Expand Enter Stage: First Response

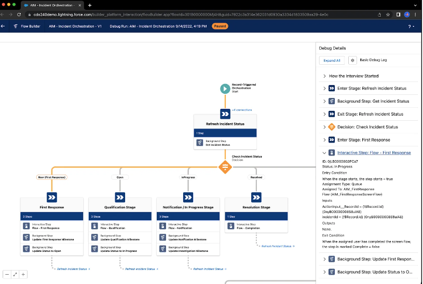coord(324,140)
